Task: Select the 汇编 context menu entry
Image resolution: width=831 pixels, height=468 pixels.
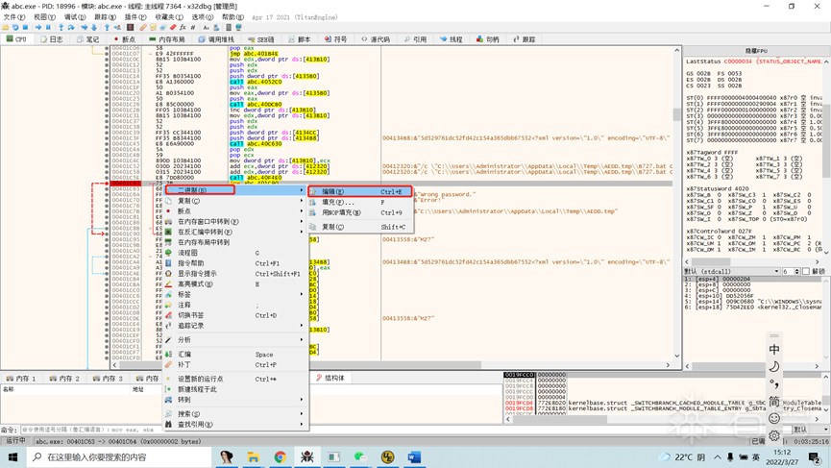Action: pyautogui.click(x=235, y=354)
